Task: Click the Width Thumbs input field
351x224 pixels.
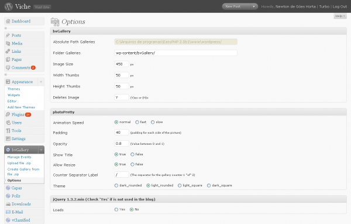Action: click(122, 75)
